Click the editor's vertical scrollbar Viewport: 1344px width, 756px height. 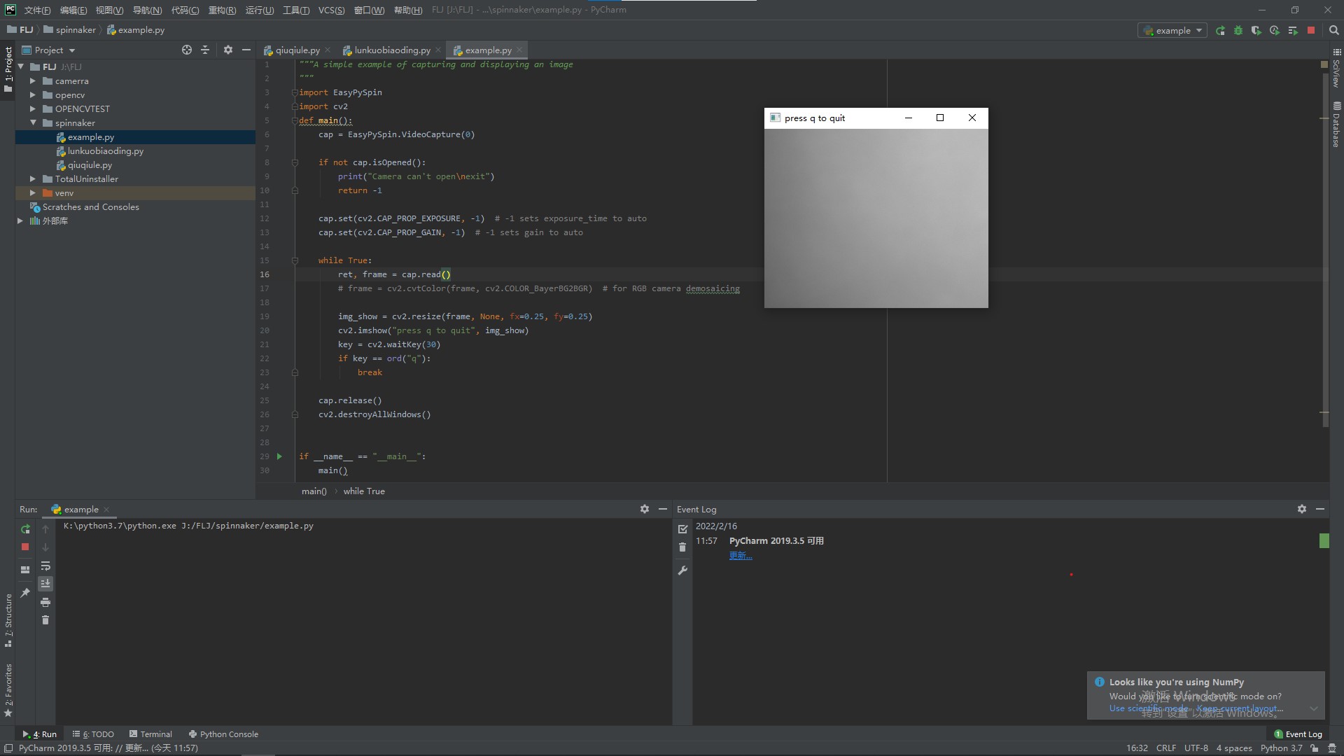coord(1325,245)
